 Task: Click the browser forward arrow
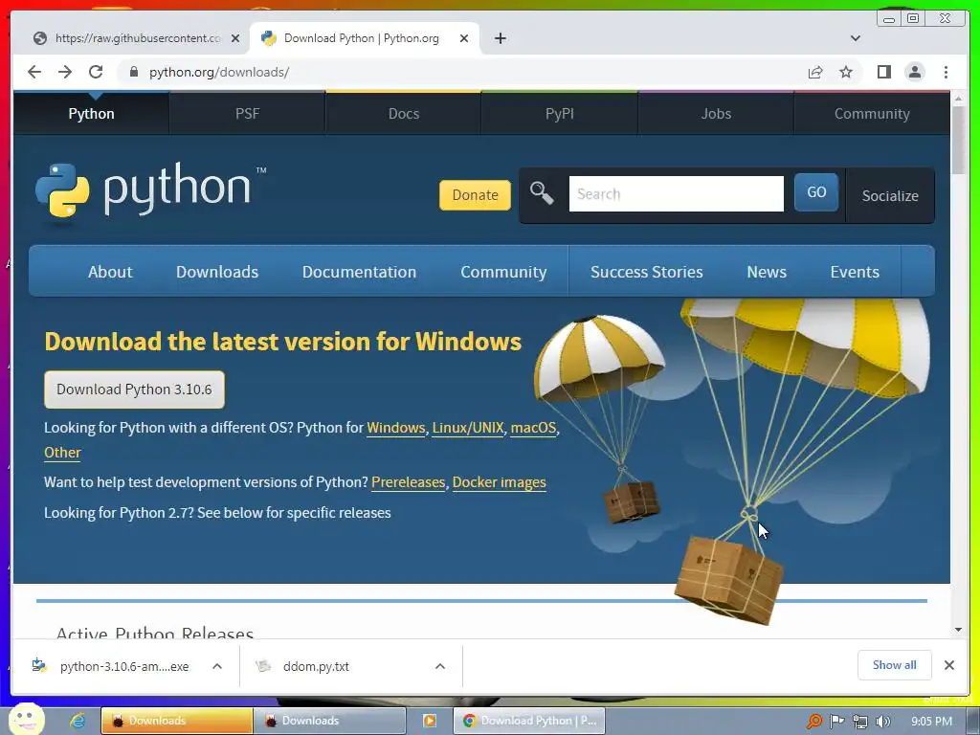(65, 72)
